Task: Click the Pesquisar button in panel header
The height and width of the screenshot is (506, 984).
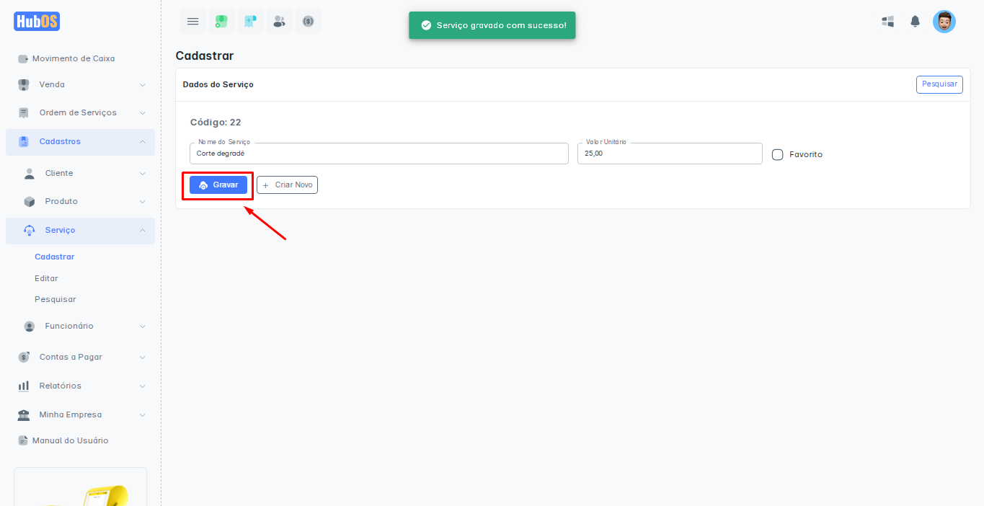Action: (x=939, y=84)
